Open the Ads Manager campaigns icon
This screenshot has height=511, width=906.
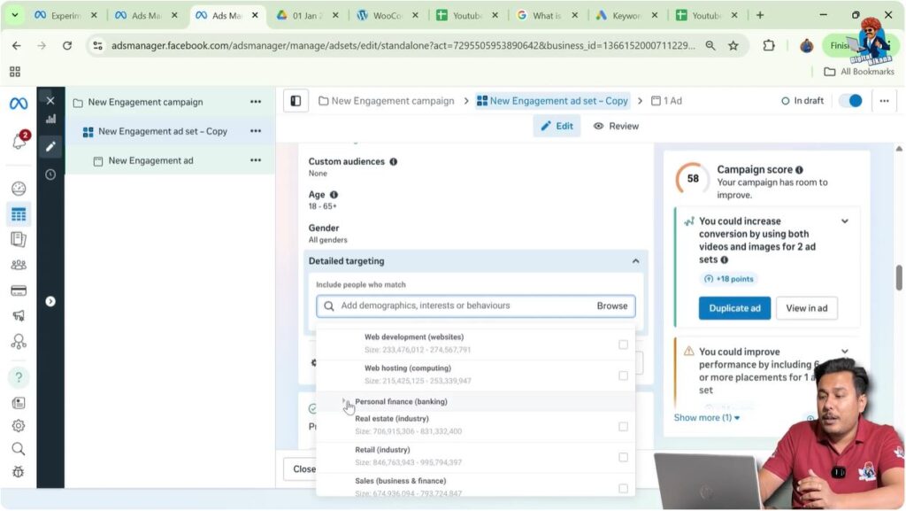[x=18, y=213]
